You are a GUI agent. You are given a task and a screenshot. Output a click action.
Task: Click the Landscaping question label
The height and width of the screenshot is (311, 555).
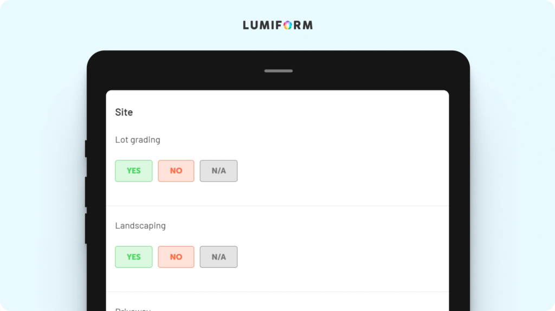140,226
